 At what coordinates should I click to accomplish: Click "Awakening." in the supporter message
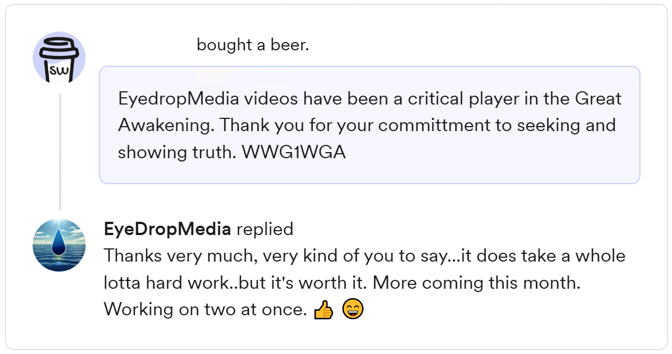[166, 125]
